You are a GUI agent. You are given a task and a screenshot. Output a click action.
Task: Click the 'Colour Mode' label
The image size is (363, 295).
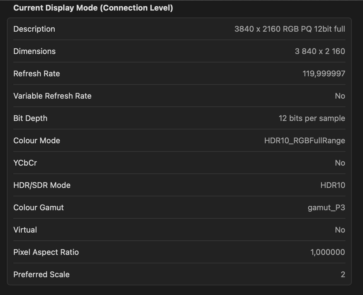tap(37, 141)
